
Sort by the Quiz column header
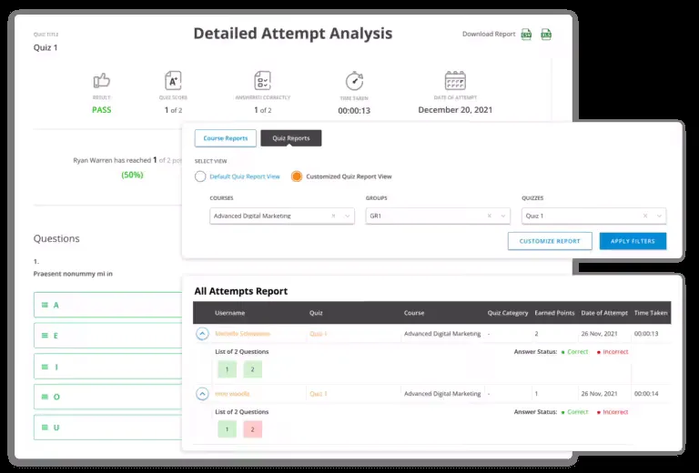[316, 313]
